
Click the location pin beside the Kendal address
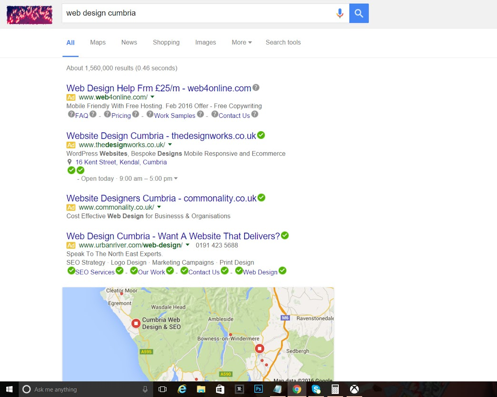[70, 162]
